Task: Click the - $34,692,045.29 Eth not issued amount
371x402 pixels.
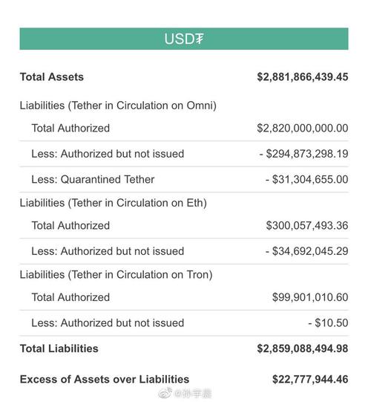Action: pyautogui.click(x=306, y=251)
